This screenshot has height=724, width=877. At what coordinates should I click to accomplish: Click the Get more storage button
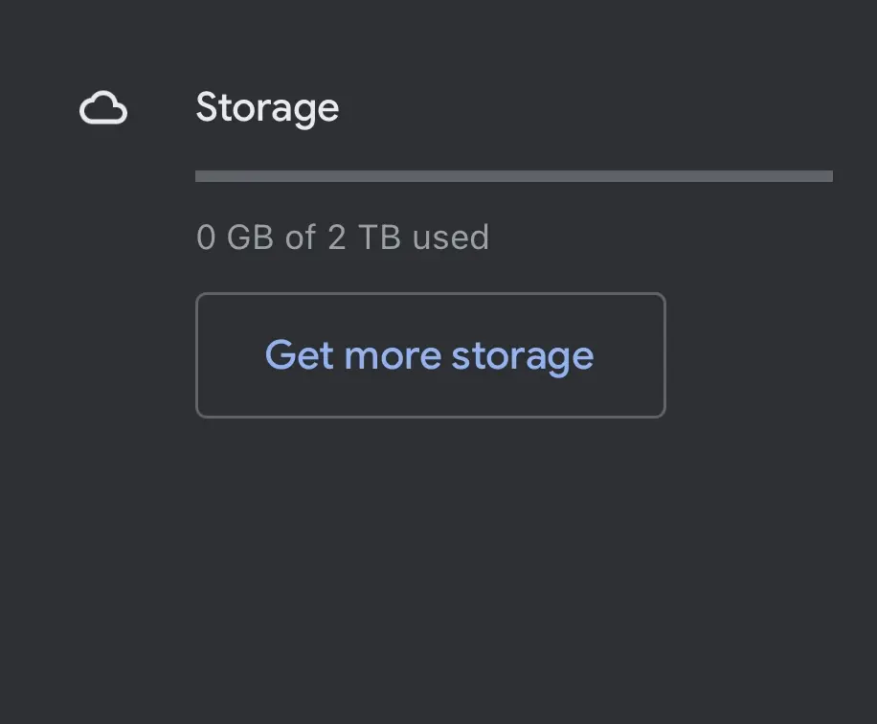tap(431, 355)
